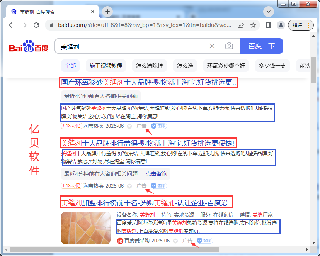Select 怎么选 filter tab
Image resolution: width=320 pixels, height=256 pixels.
pos(185,66)
